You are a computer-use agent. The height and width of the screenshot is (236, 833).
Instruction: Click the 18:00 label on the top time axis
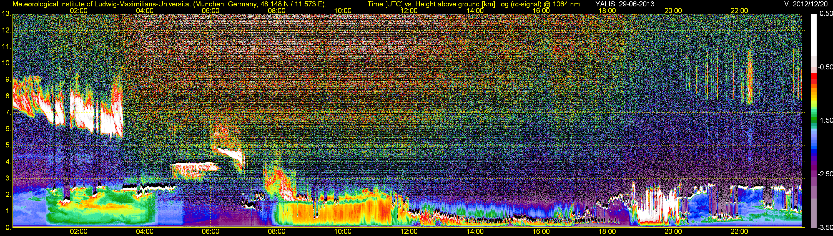pyautogui.click(x=607, y=11)
